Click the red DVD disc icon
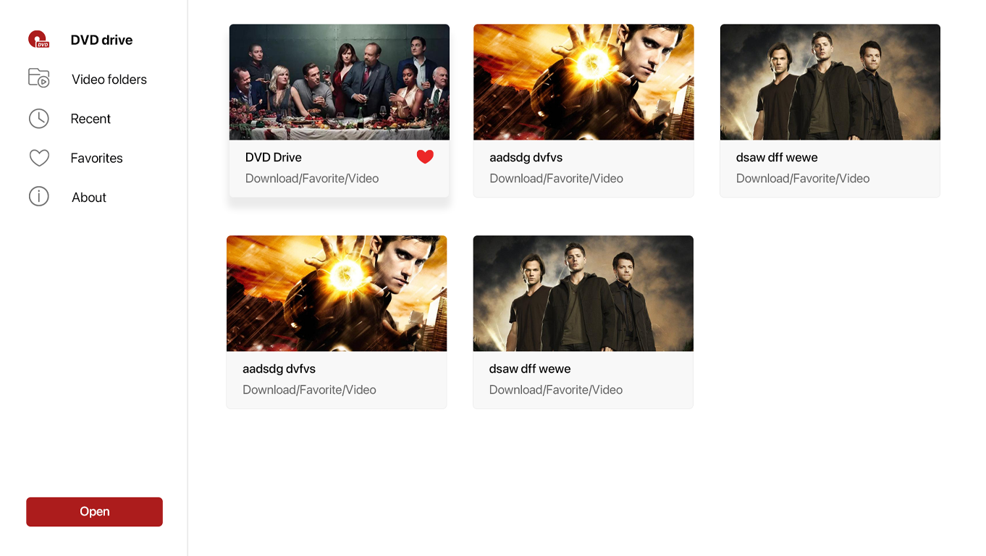This screenshot has width=986, height=556. point(38,39)
